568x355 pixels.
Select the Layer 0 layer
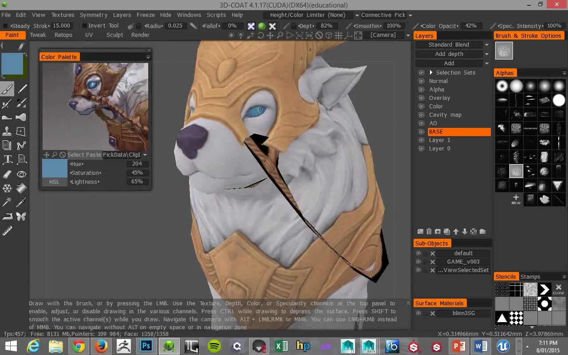click(440, 149)
